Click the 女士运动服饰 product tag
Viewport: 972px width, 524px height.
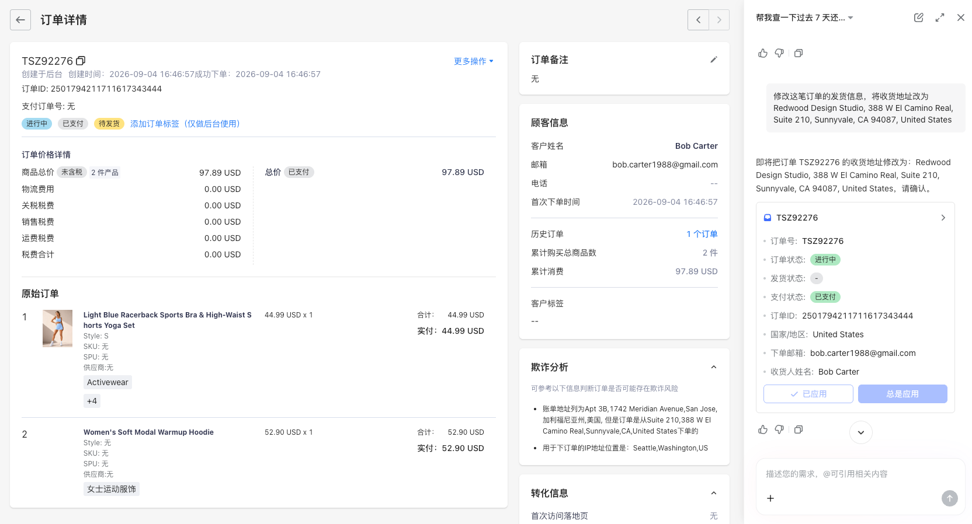click(112, 489)
